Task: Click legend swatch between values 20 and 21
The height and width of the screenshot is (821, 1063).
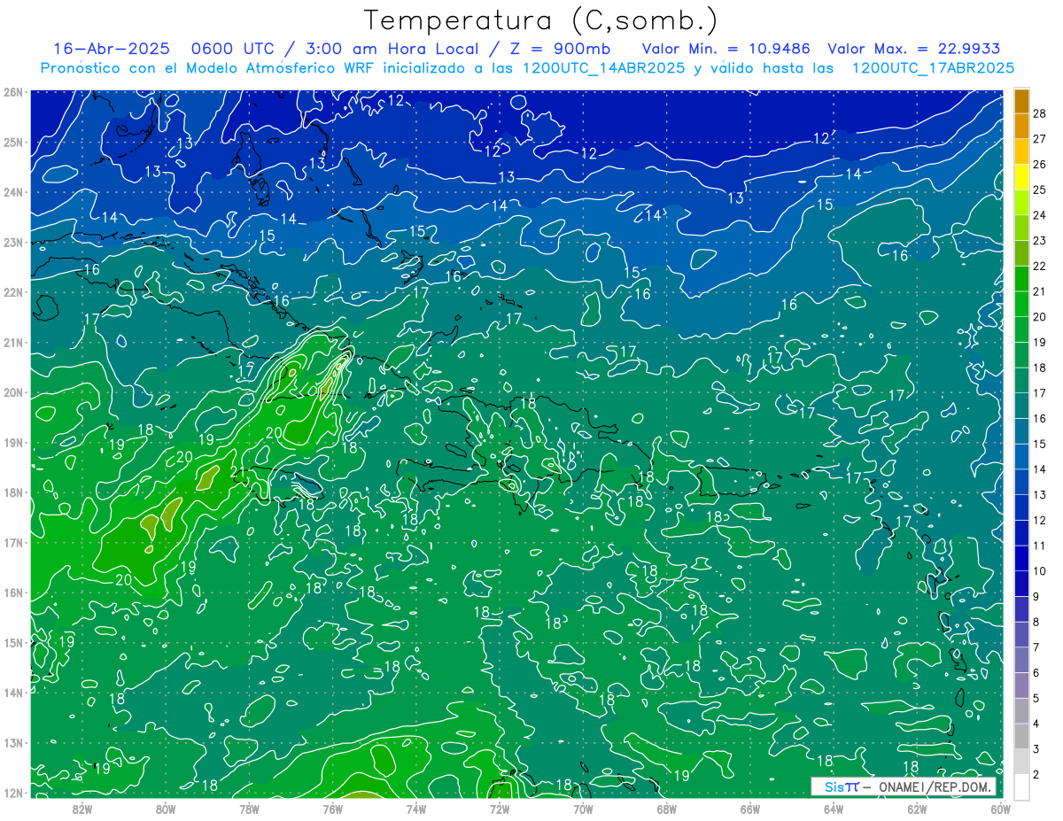Action: (1021, 305)
